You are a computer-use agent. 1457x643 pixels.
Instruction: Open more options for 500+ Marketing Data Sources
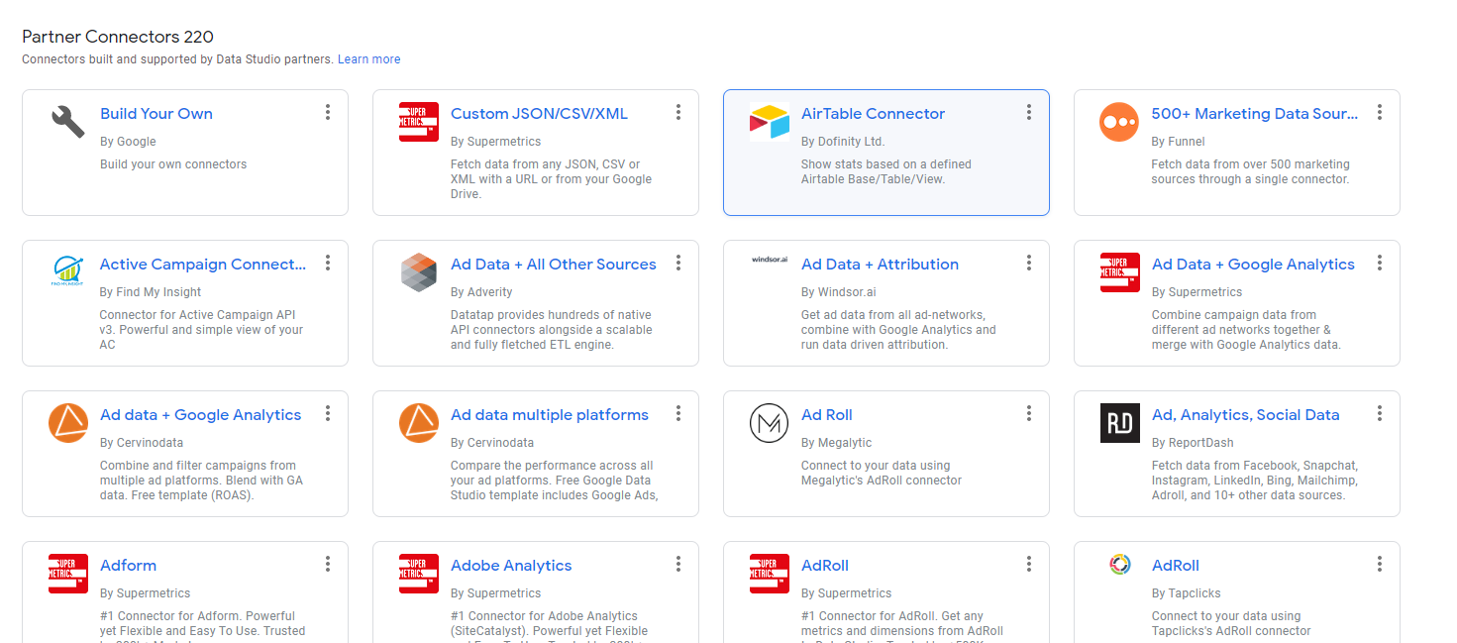tap(1380, 112)
